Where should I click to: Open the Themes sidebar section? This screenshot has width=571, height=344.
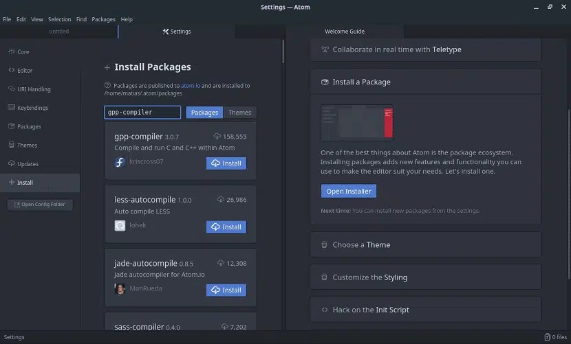pos(40,145)
